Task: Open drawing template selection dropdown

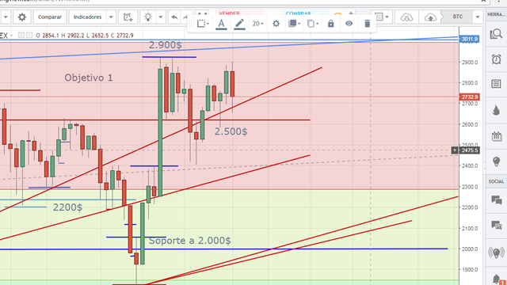Action: point(203,24)
